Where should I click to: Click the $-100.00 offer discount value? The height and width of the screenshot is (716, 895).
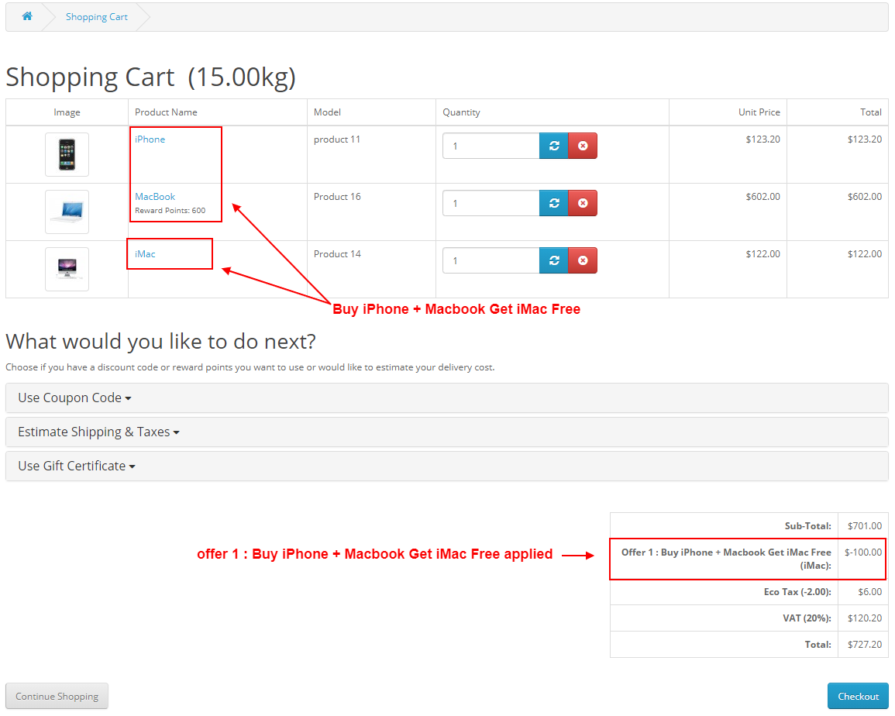(x=863, y=552)
